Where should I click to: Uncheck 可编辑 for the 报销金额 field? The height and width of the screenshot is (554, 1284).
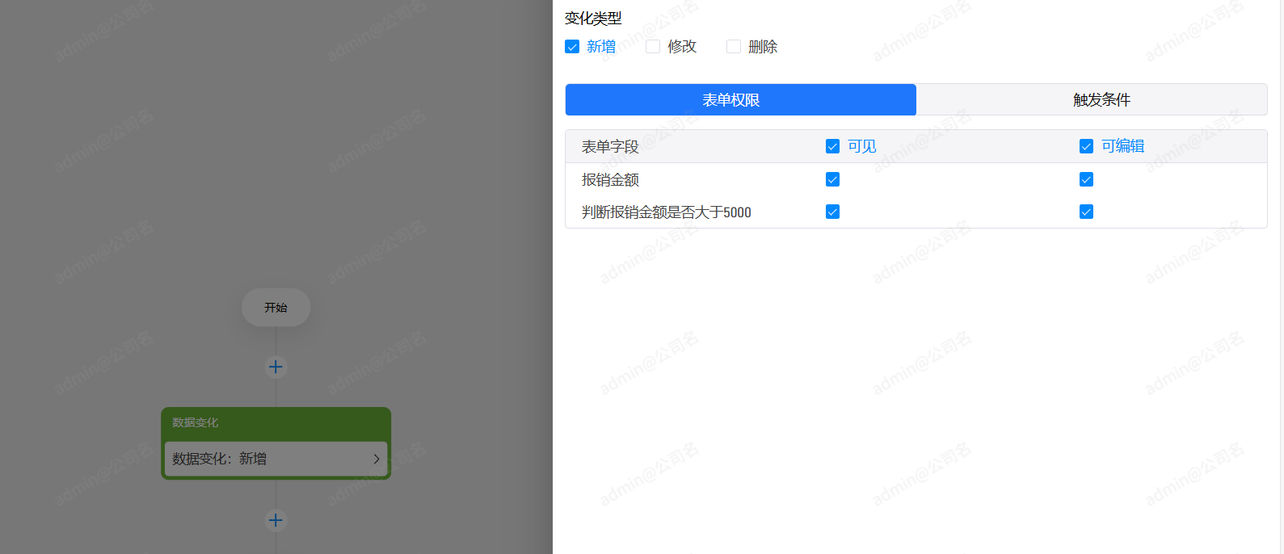click(1086, 179)
